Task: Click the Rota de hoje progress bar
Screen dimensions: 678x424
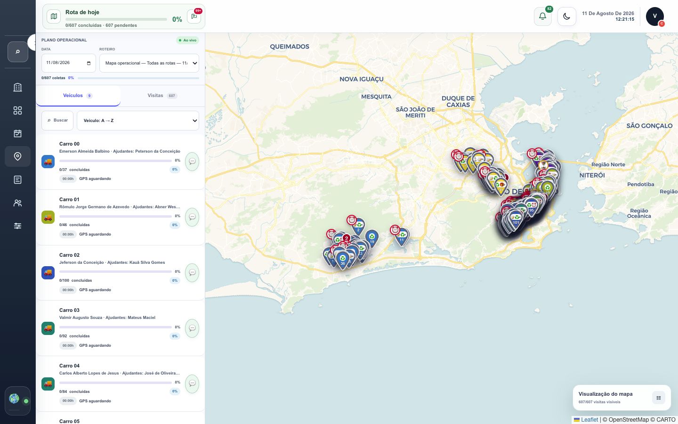Action: tap(116, 19)
